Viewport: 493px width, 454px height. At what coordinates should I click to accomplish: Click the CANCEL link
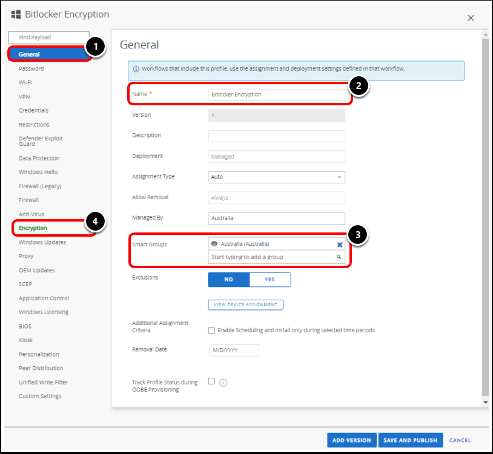pyautogui.click(x=460, y=440)
